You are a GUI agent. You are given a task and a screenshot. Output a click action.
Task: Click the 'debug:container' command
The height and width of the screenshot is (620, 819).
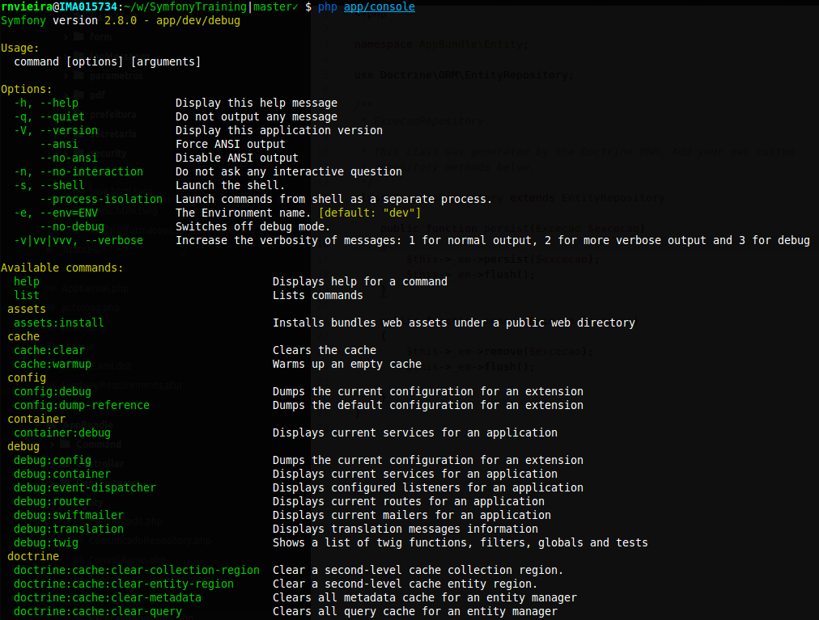pyautogui.click(x=62, y=474)
